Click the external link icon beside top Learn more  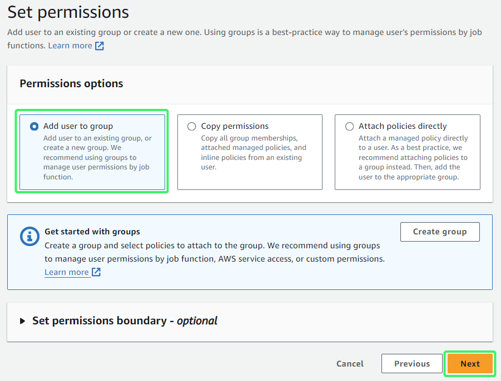pyautogui.click(x=100, y=46)
